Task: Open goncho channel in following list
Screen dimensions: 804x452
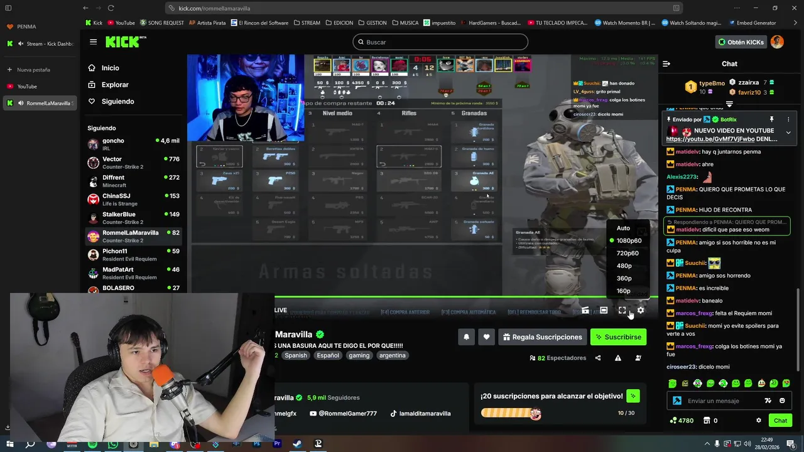Action: click(x=133, y=144)
